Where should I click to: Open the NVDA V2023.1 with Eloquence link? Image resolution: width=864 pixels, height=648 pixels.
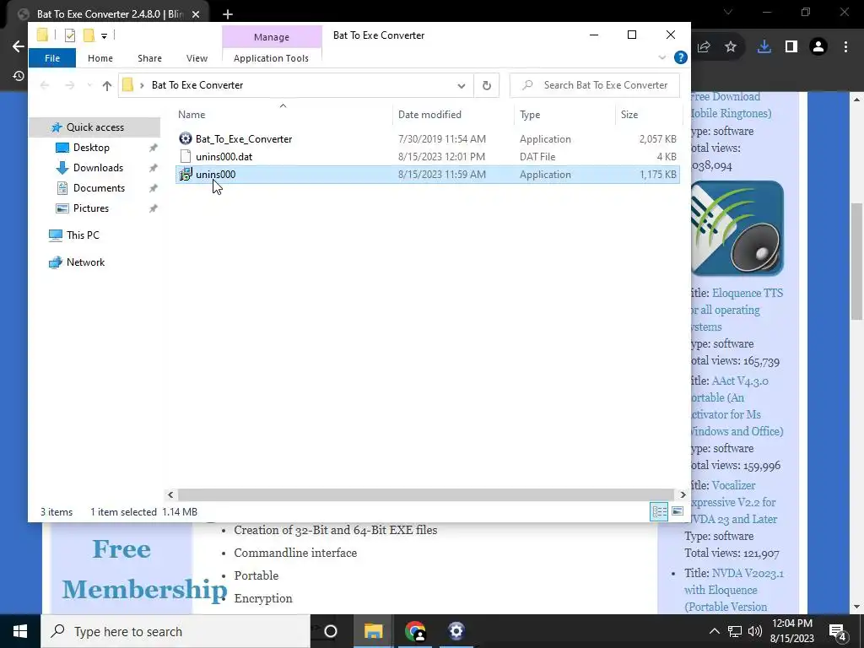point(733,590)
